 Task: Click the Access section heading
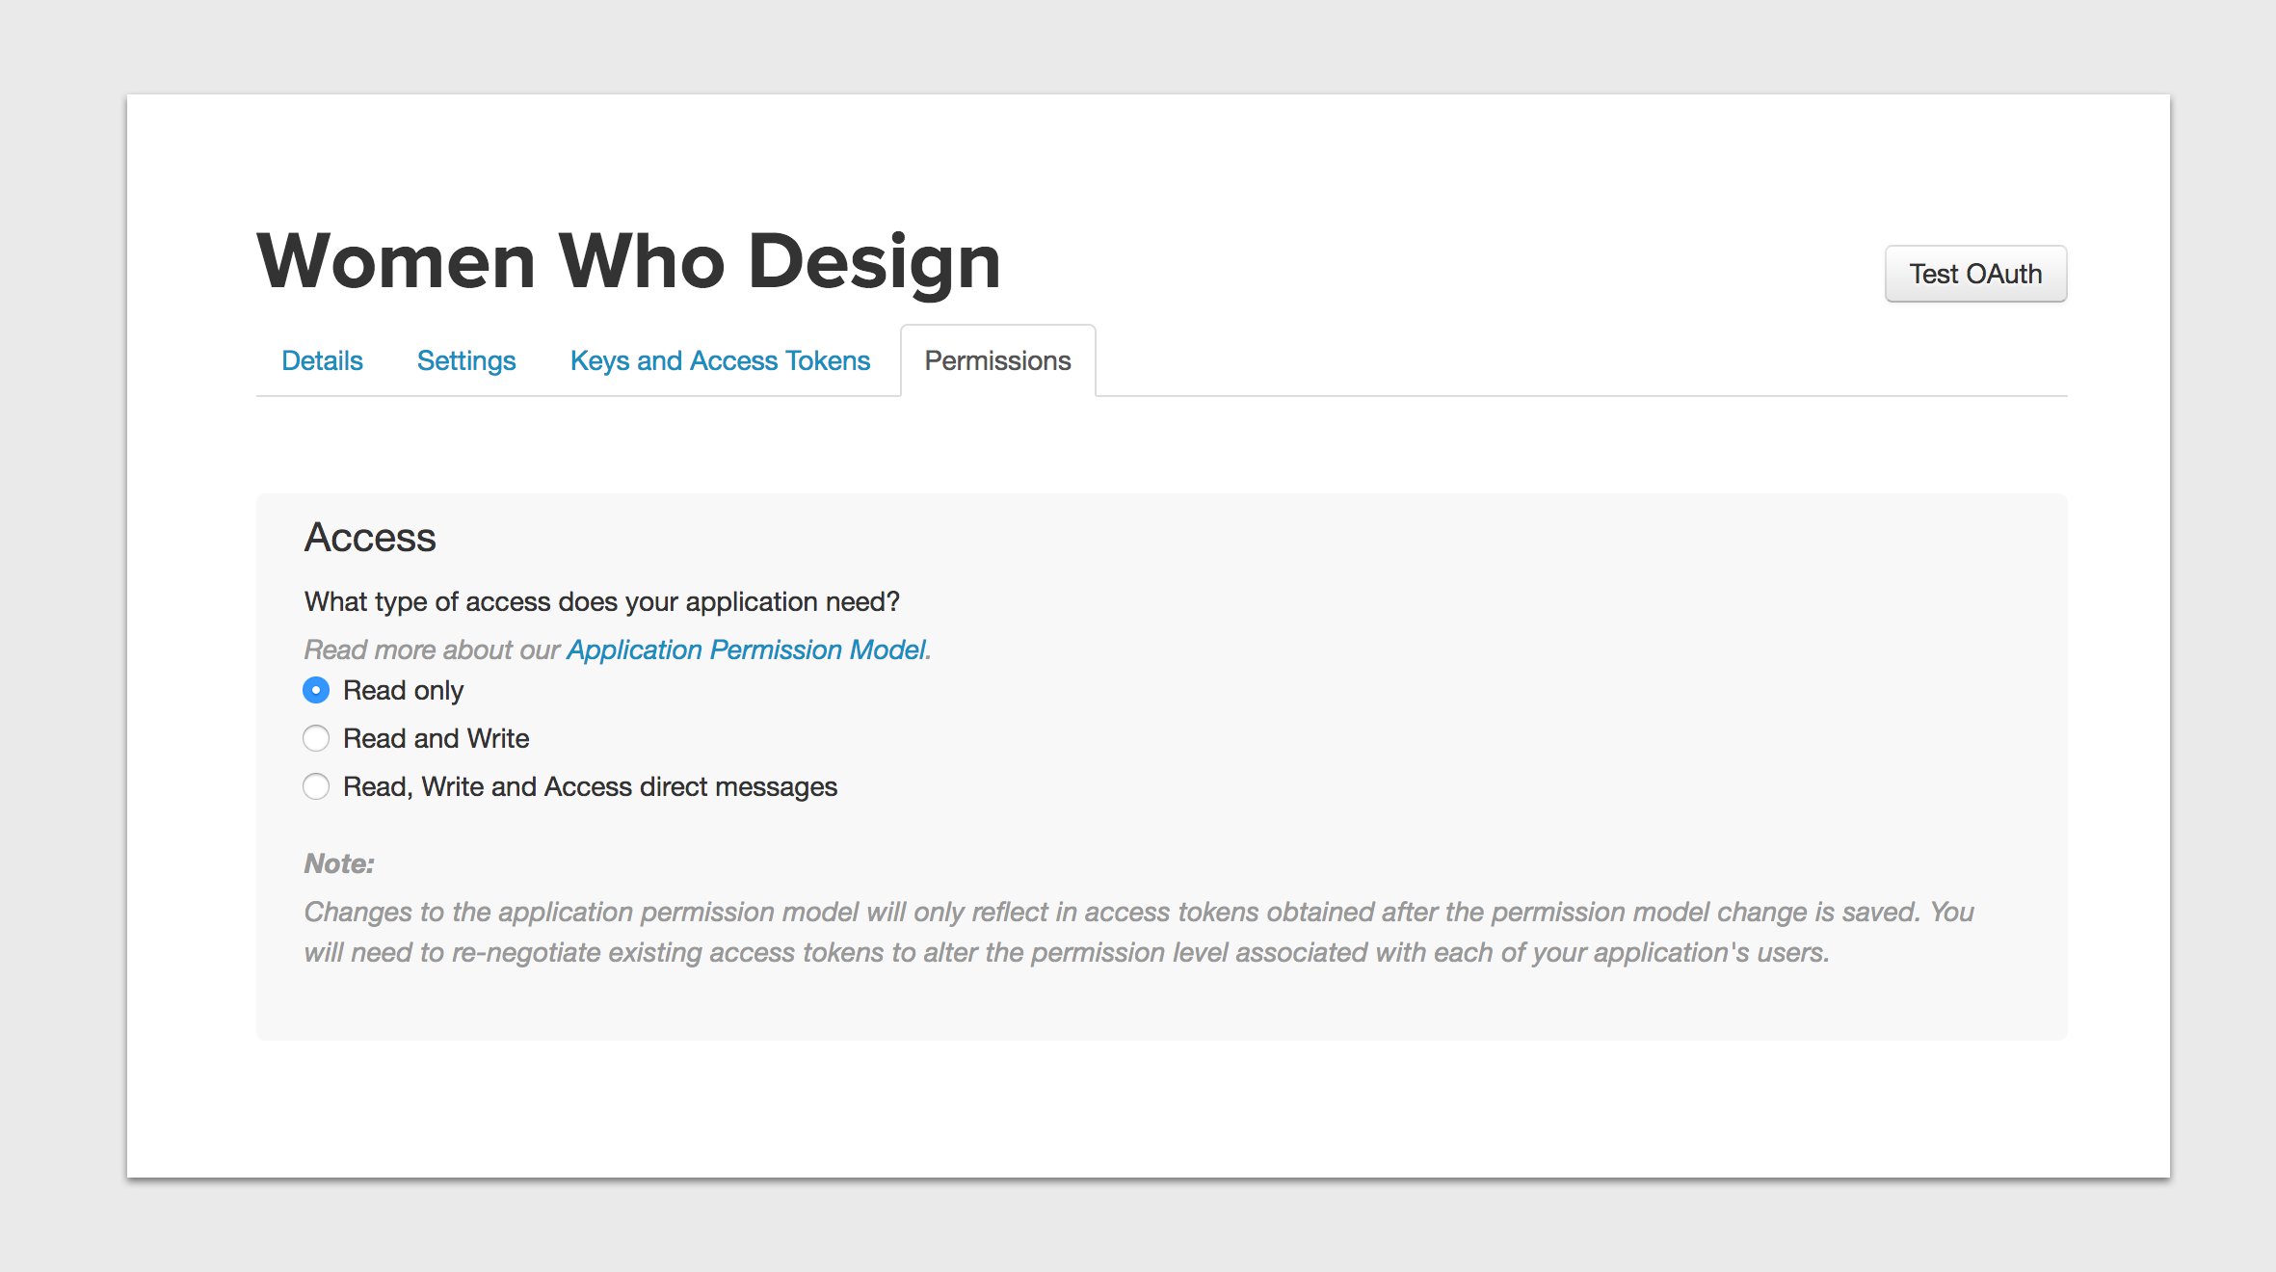370,538
